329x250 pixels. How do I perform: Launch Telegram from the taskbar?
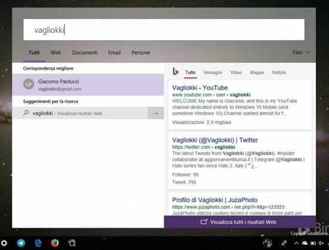point(21,243)
